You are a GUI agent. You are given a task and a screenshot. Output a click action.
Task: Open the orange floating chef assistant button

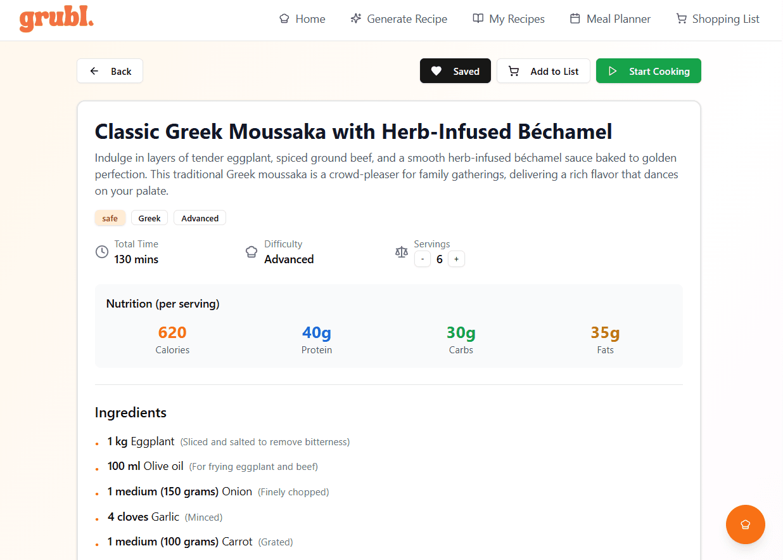pyautogui.click(x=745, y=524)
